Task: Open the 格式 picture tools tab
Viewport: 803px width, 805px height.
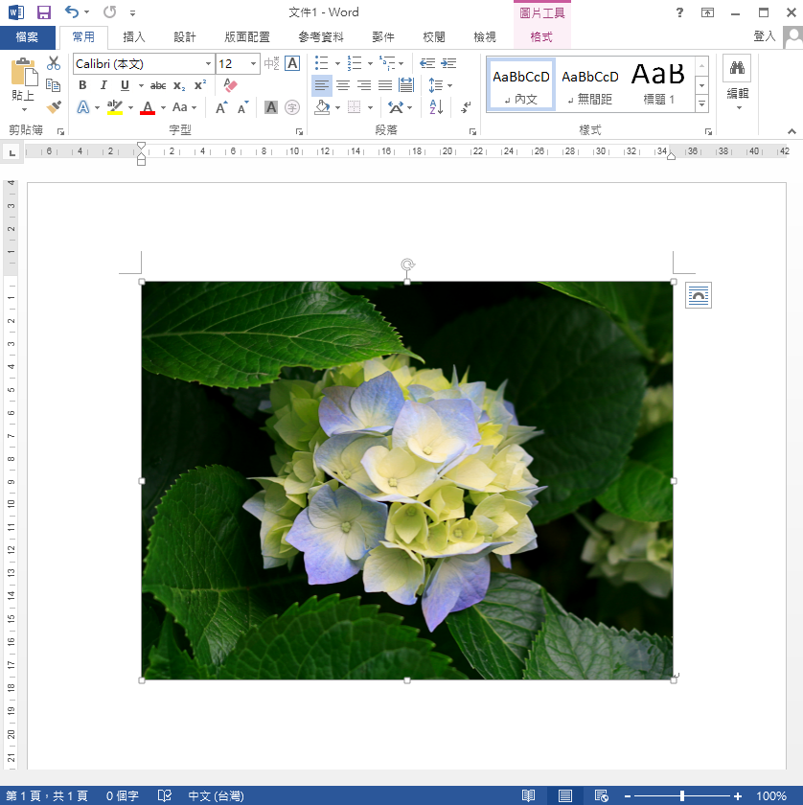Action: [541, 37]
